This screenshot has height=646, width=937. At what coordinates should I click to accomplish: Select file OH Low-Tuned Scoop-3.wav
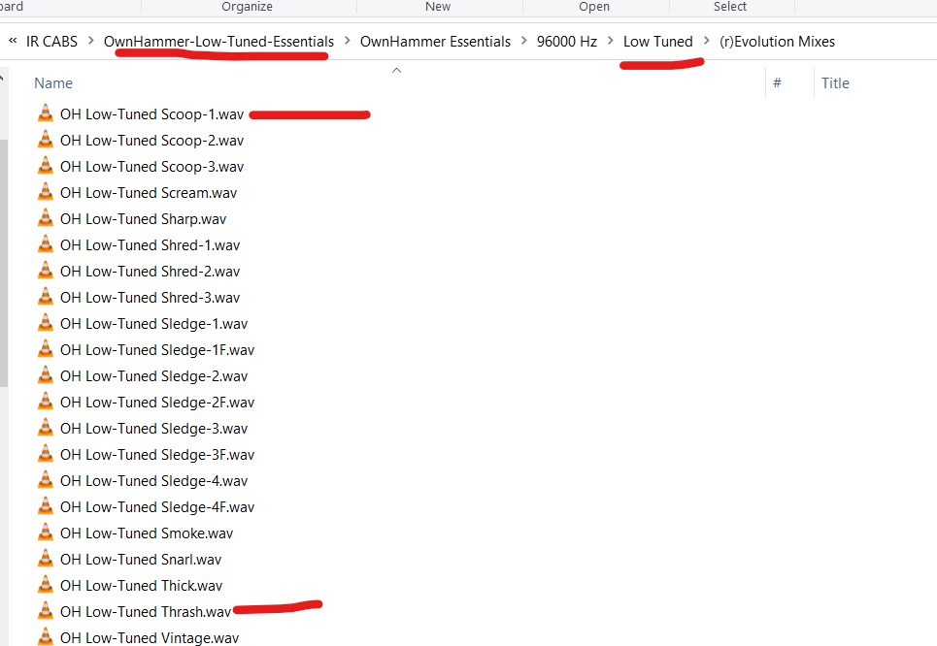pos(151,167)
